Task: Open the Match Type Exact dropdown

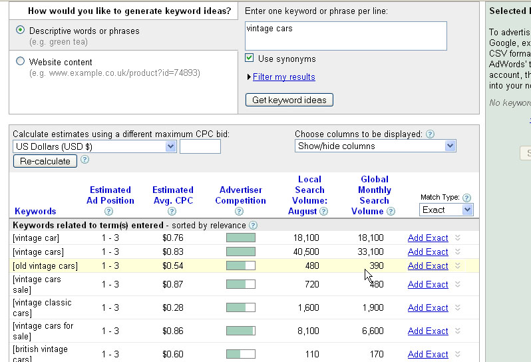Action: (446, 210)
